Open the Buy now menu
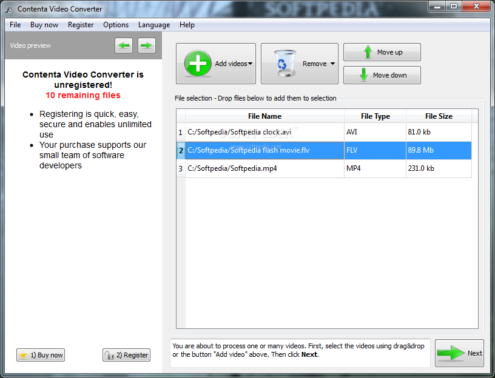495x378 pixels. pyautogui.click(x=44, y=25)
